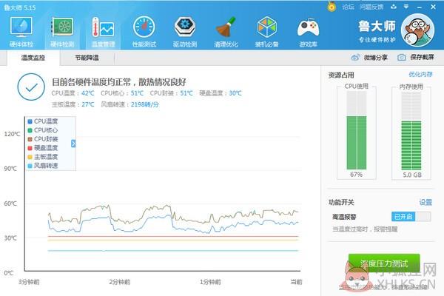Switch to 节能降温 tab
The width and height of the screenshot is (444, 296).
pos(87,58)
